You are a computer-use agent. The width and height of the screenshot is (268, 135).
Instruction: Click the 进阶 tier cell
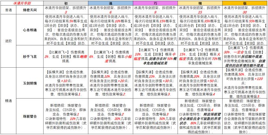8,41
